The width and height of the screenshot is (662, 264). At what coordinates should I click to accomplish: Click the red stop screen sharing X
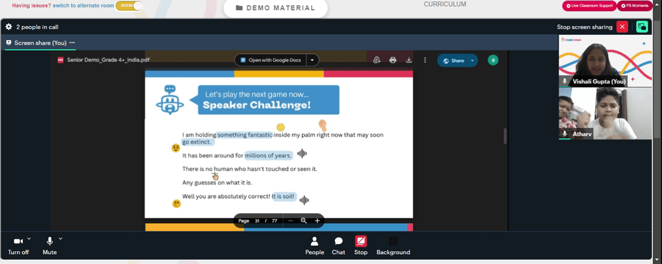622,27
